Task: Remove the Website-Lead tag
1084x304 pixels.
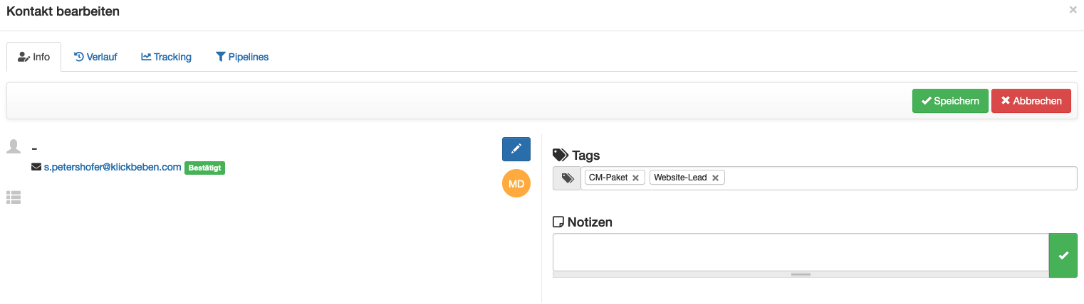Action: [x=715, y=178]
